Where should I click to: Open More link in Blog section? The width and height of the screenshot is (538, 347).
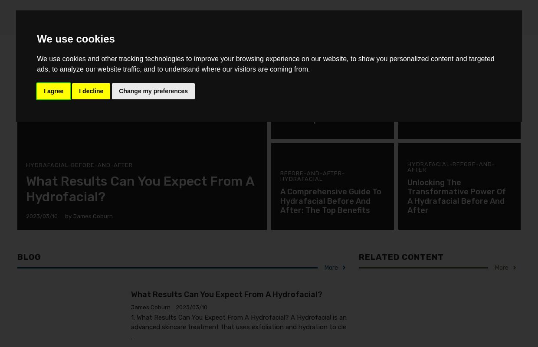[331, 268]
